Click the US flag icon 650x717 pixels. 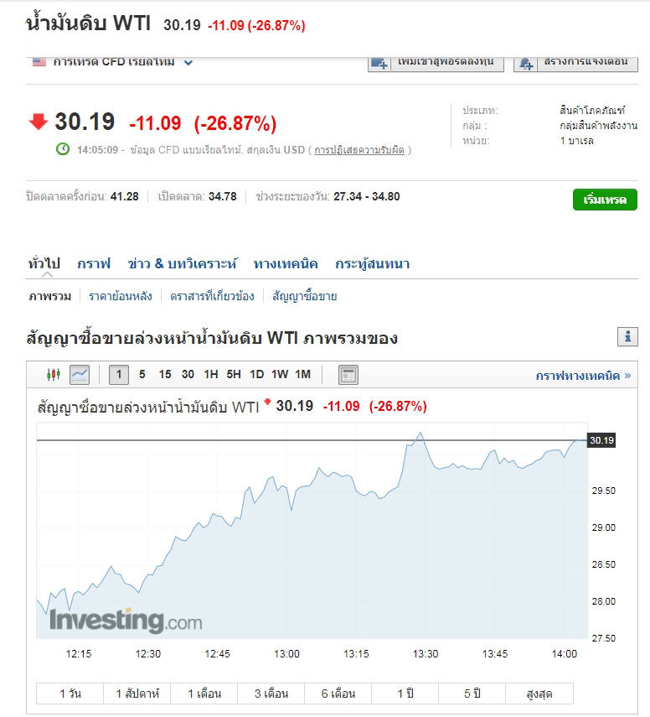click(x=39, y=61)
